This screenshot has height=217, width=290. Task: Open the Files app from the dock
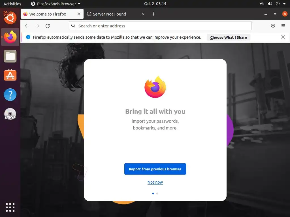coord(10,56)
